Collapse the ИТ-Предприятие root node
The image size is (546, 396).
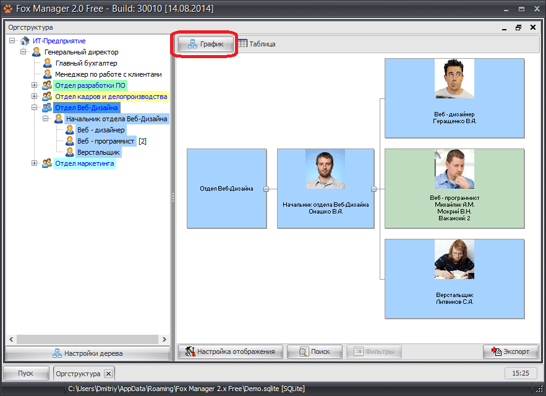point(12,40)
